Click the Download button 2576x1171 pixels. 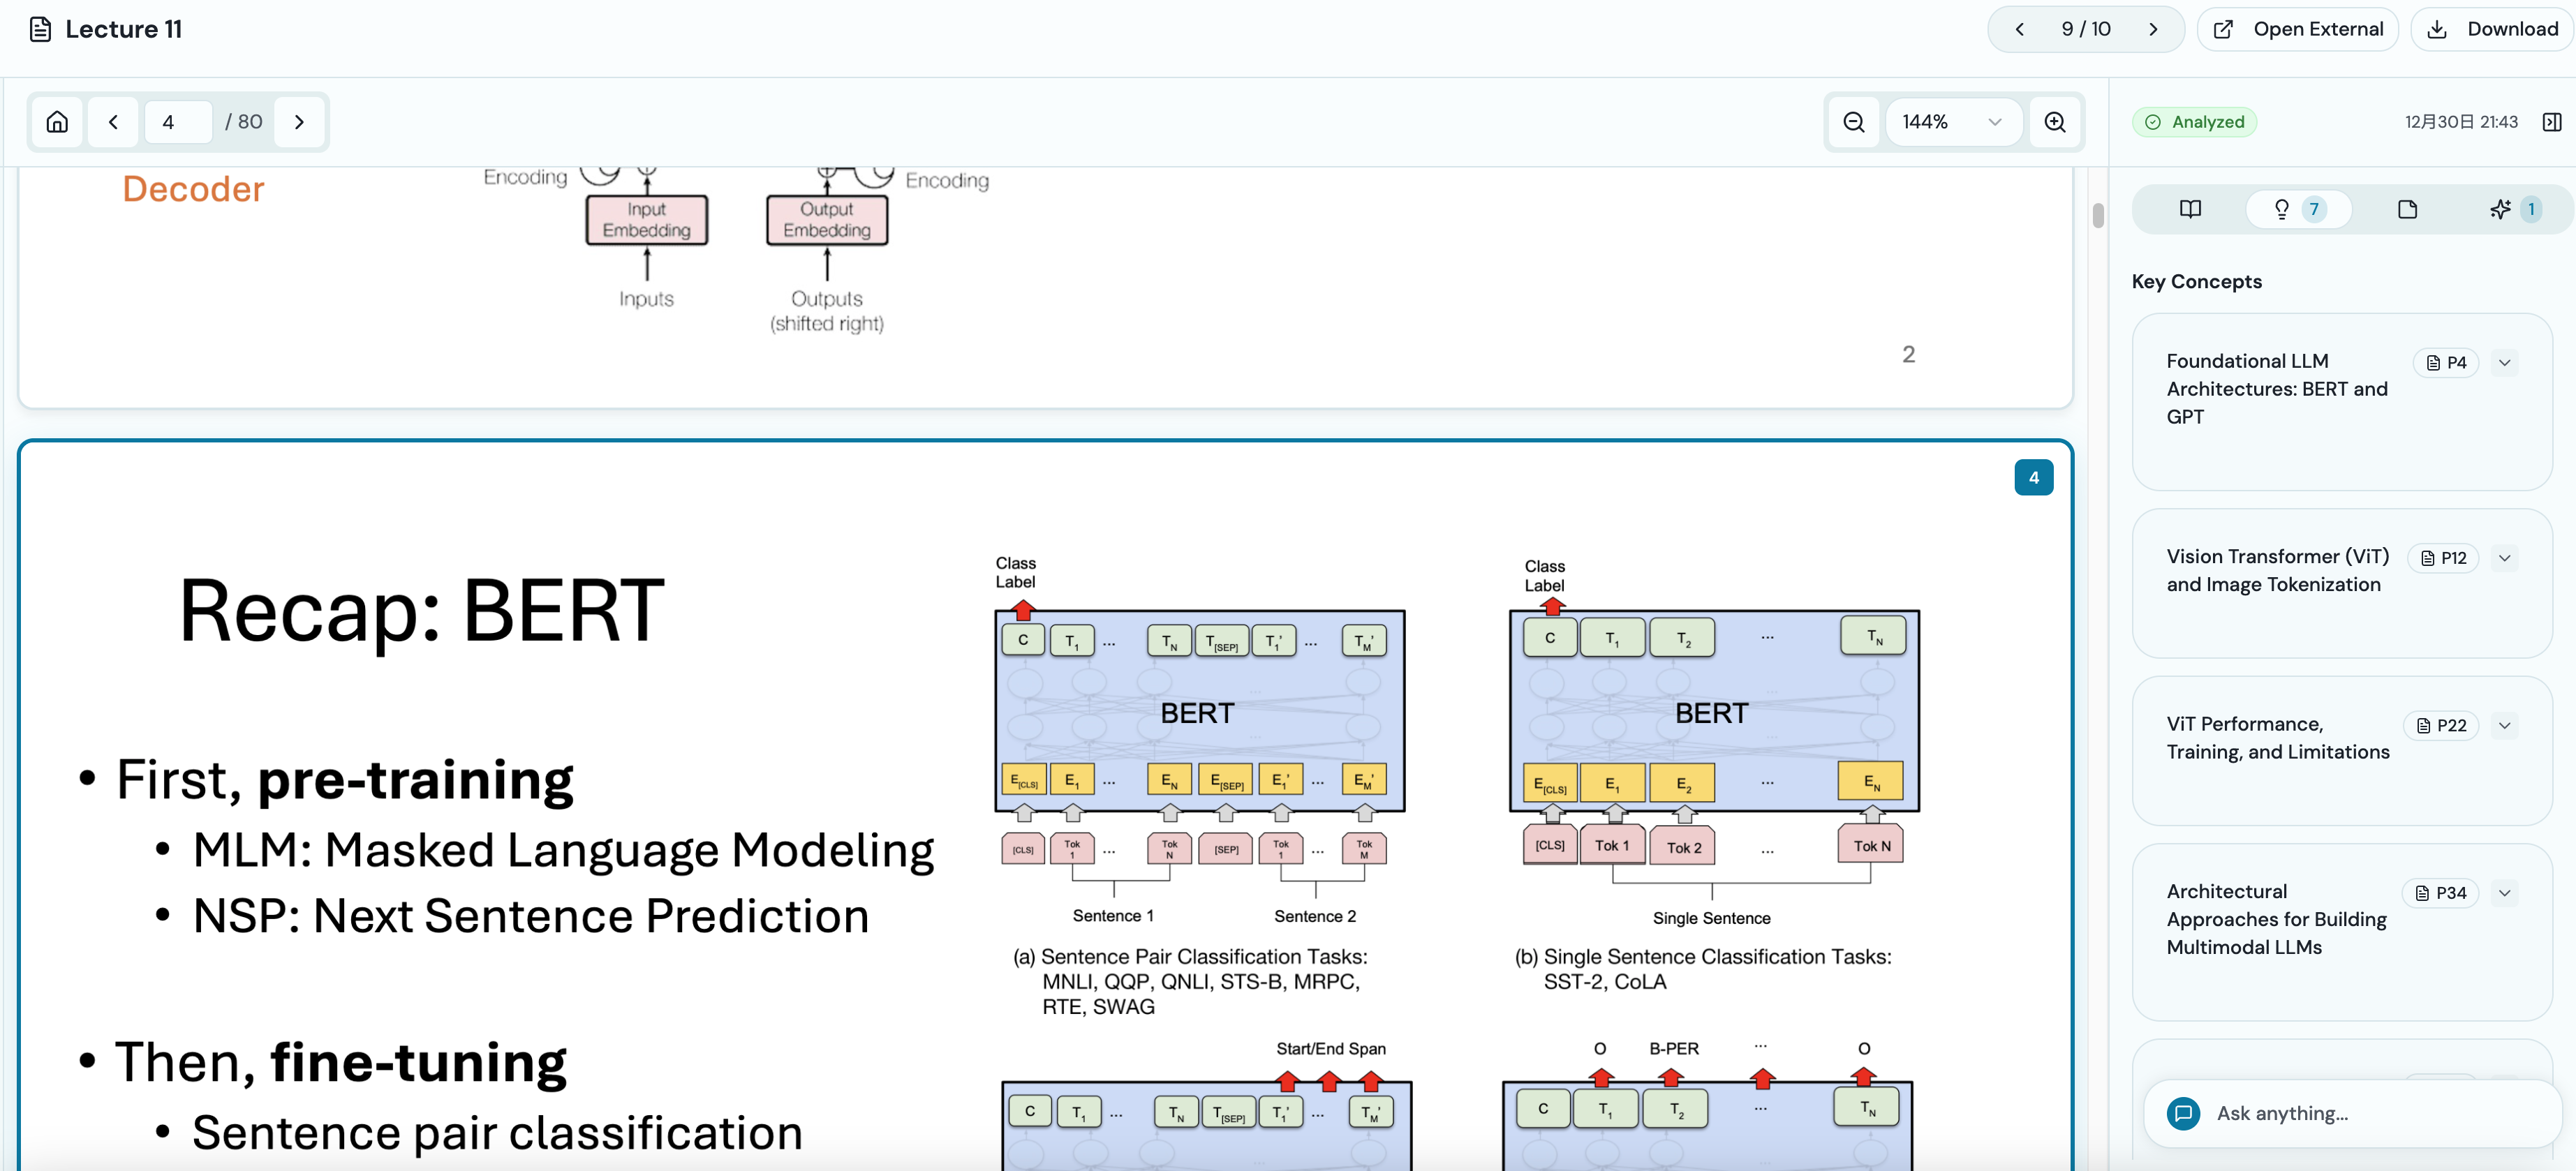pos(2492,29)
